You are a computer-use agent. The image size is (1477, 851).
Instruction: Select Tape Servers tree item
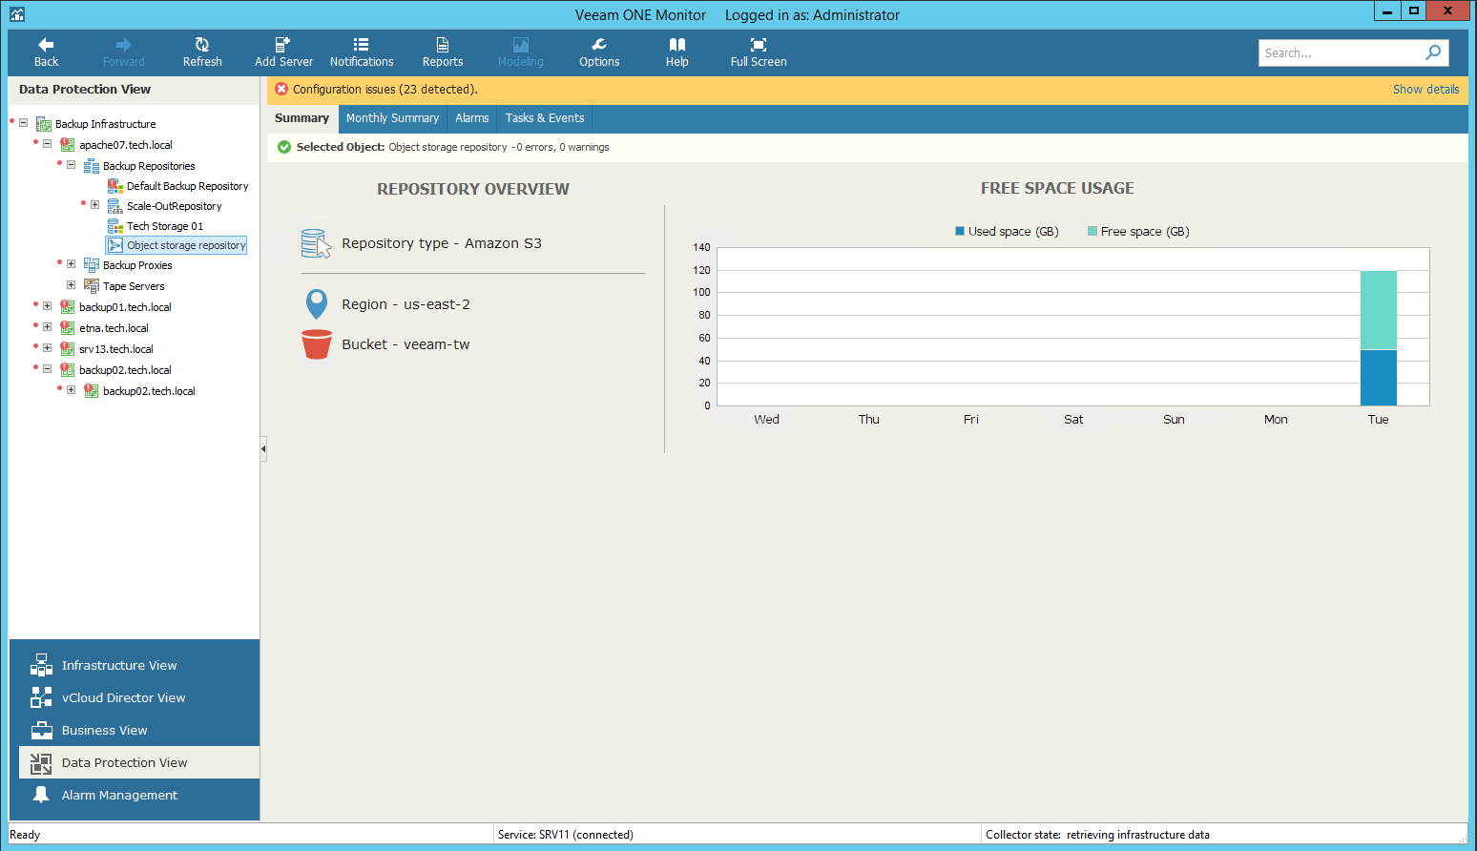click(134, 286)
